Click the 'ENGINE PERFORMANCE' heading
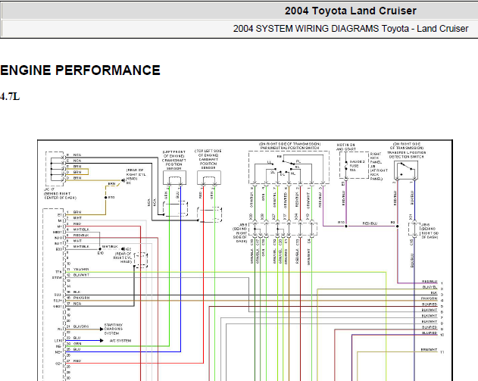The height and width of the screenshot is (381, 478). pos(80,70)
